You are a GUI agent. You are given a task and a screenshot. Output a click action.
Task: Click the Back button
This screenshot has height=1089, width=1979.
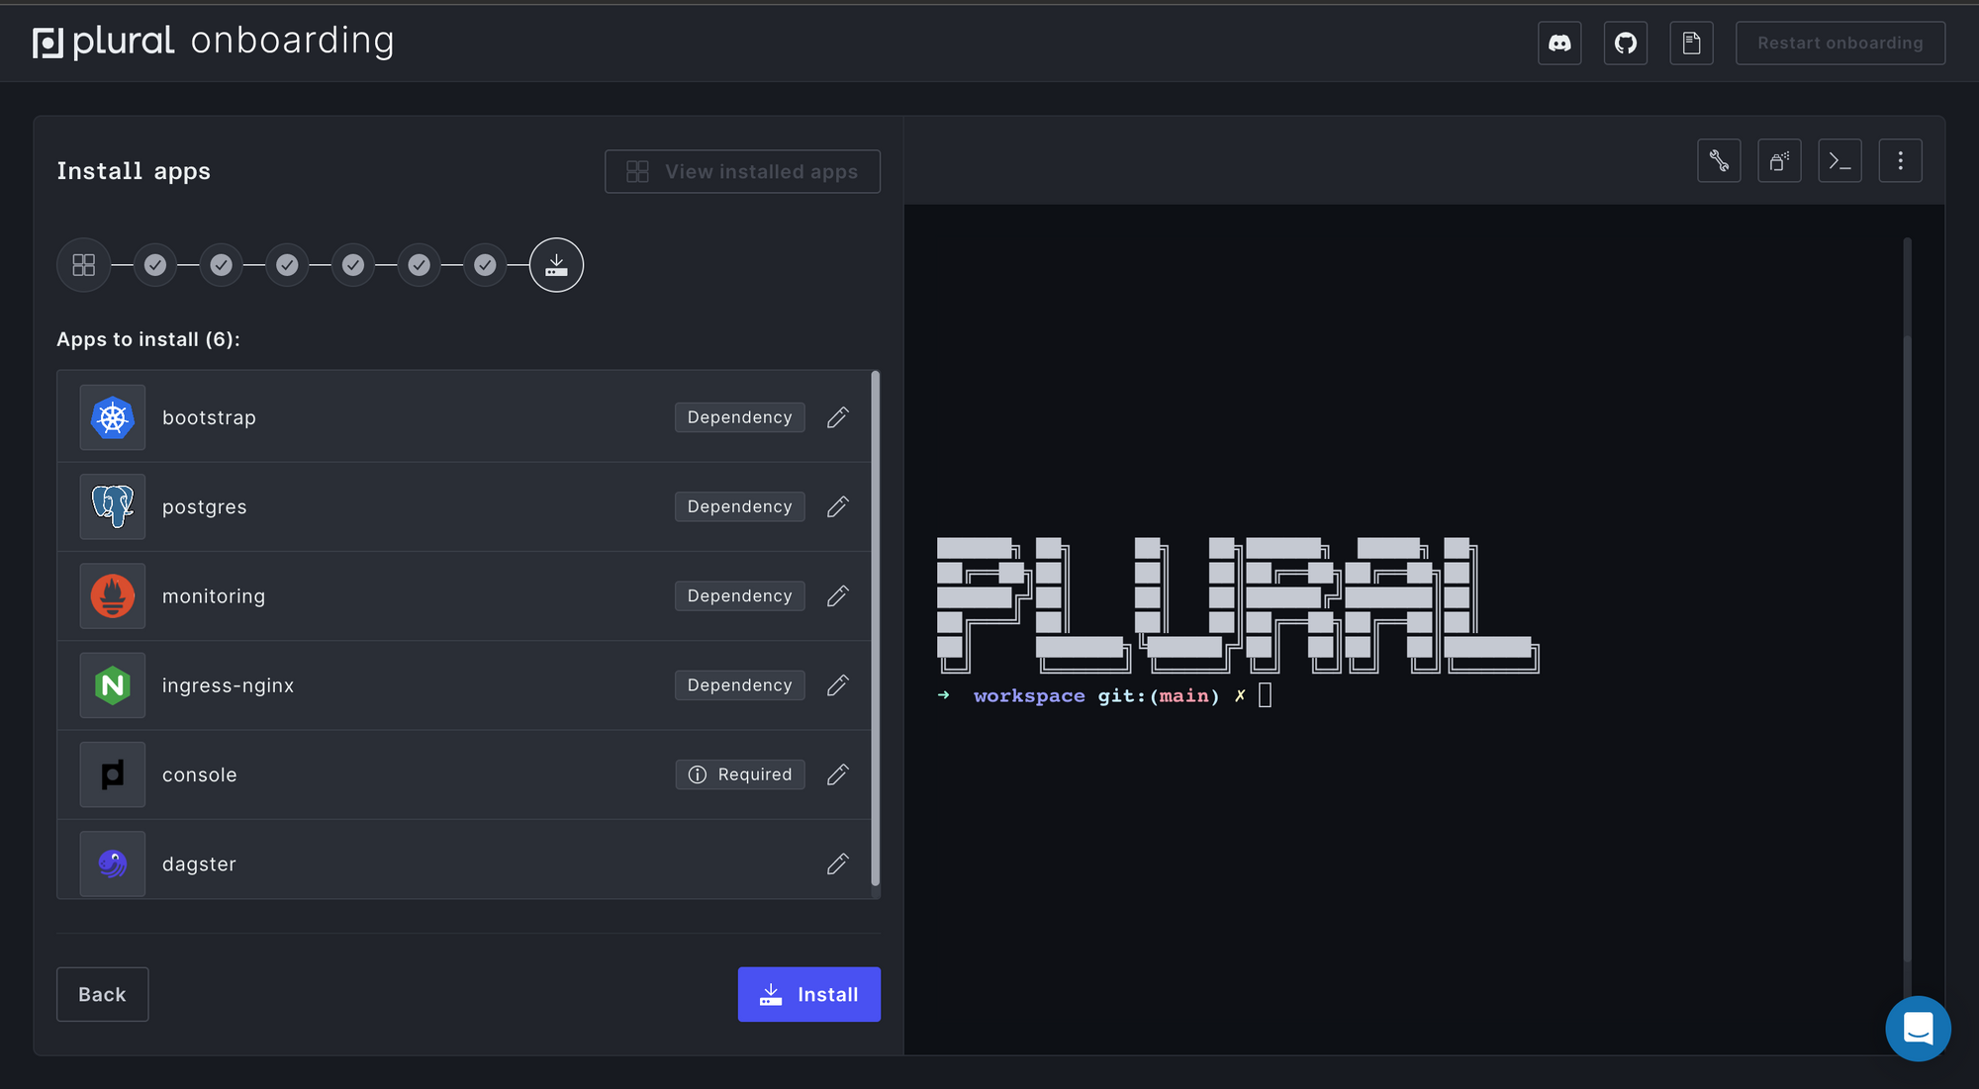pos(103,995)
